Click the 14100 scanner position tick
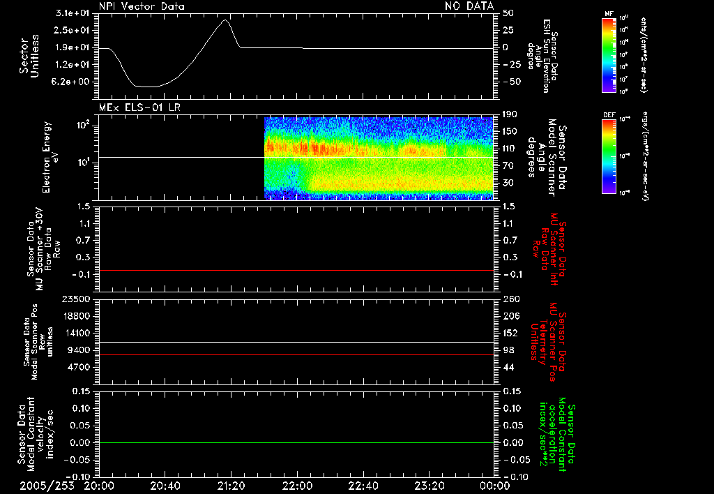Screen dimensions: 714x494 76,333
